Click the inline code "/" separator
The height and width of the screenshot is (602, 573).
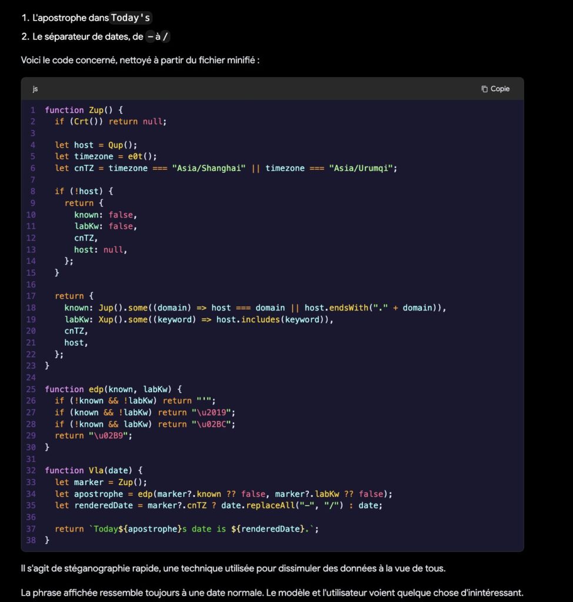pos(165,36)
